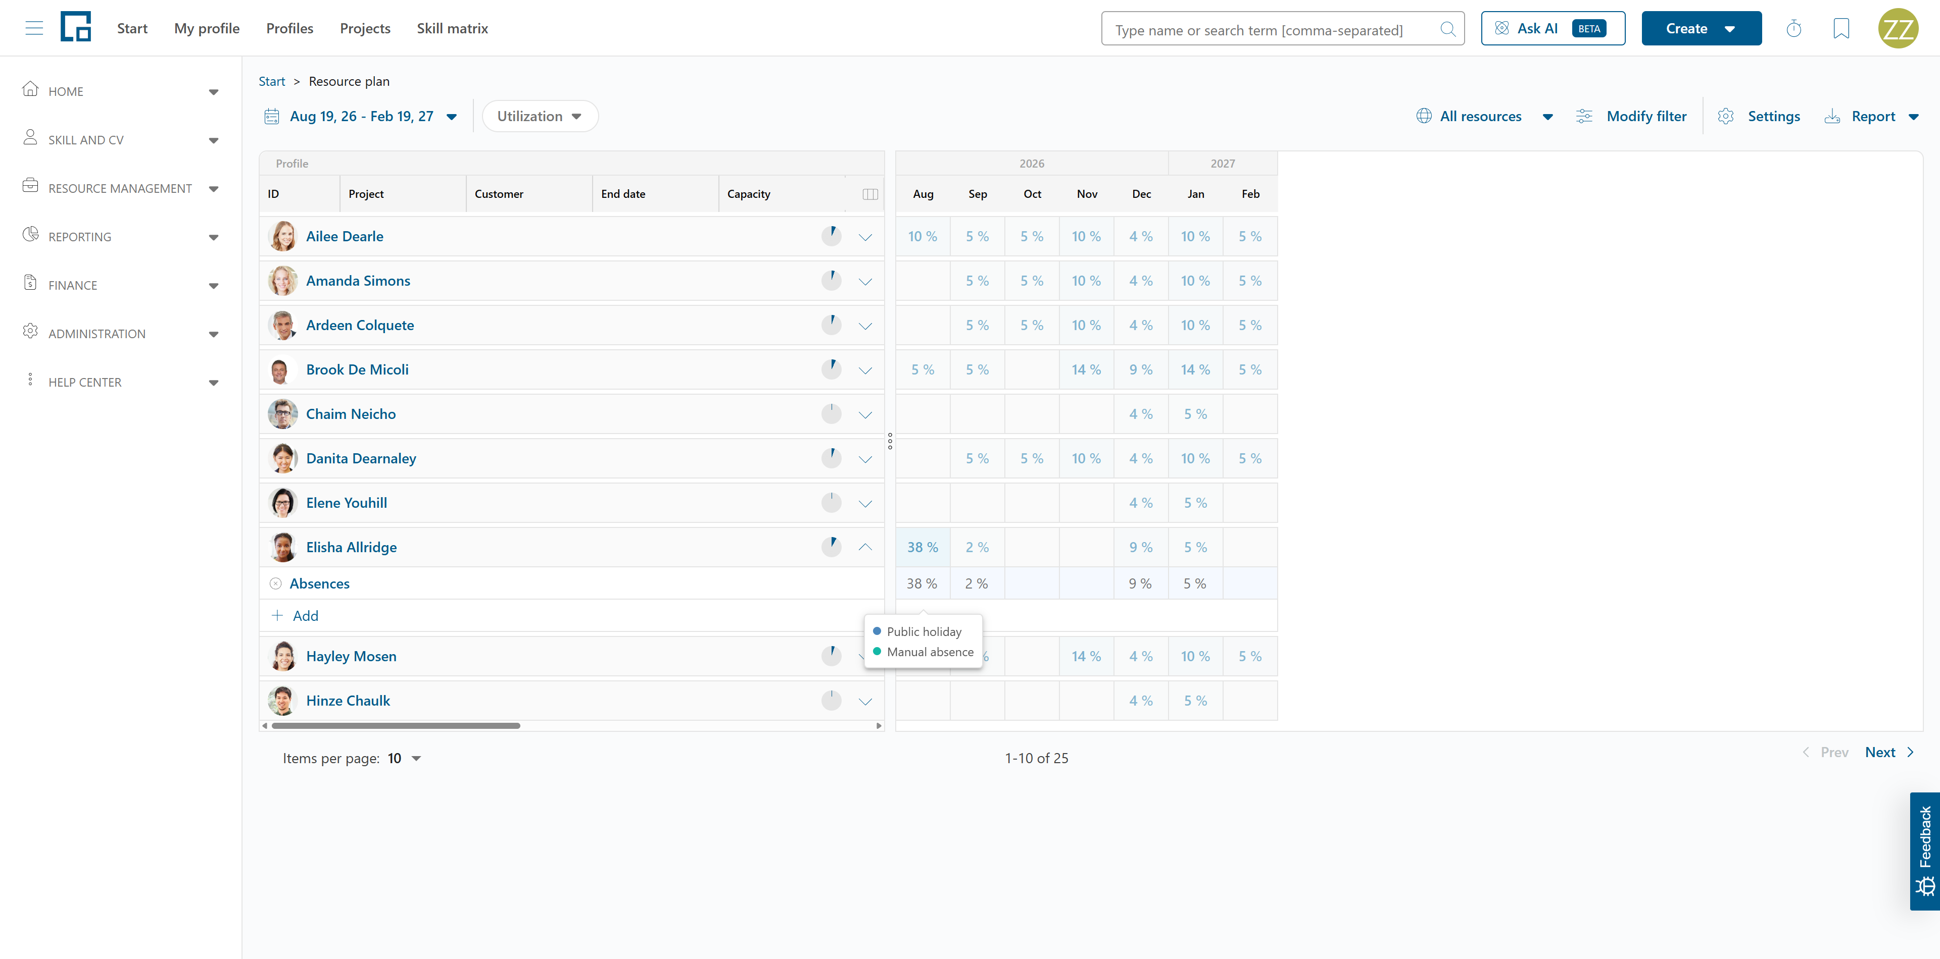The image size is (1940, 959).
Task: Click the bookmark icon in header
Action: 1840,29
